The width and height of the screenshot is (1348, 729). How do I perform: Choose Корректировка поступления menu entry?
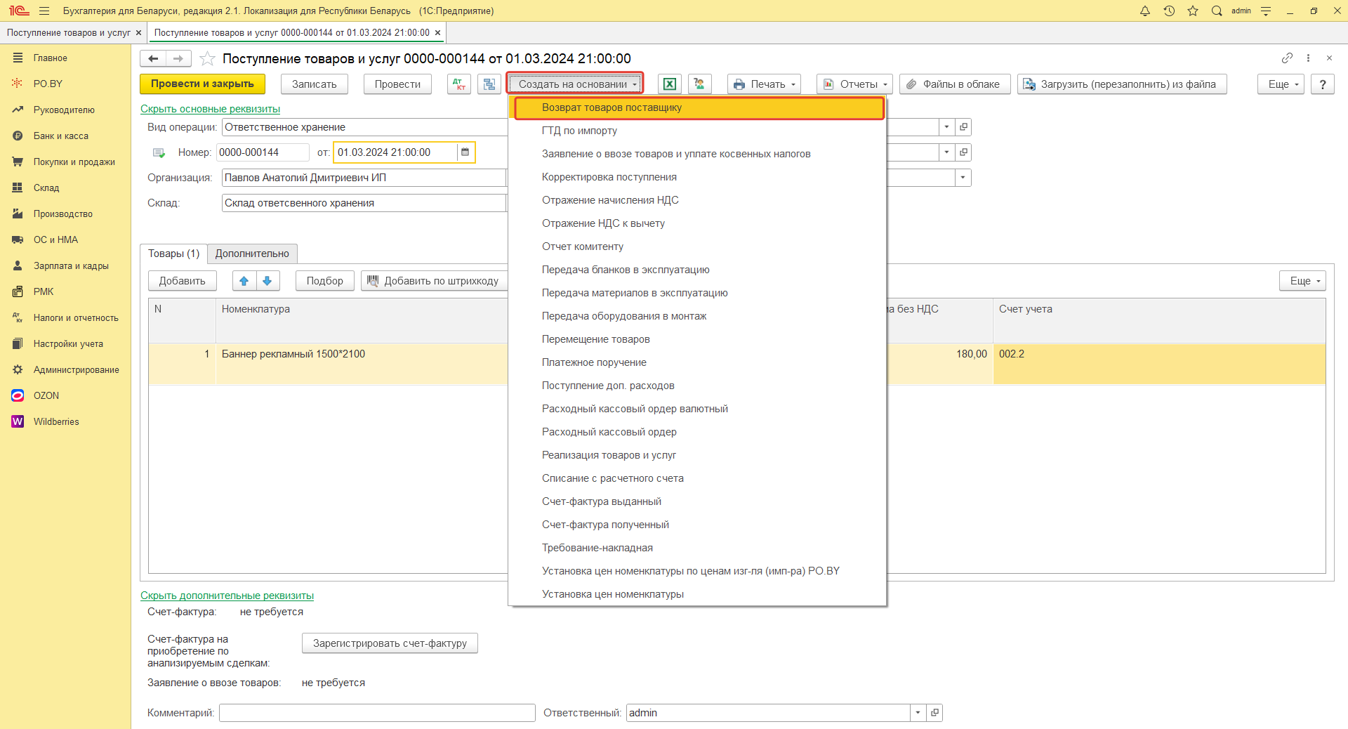[697, 178]
